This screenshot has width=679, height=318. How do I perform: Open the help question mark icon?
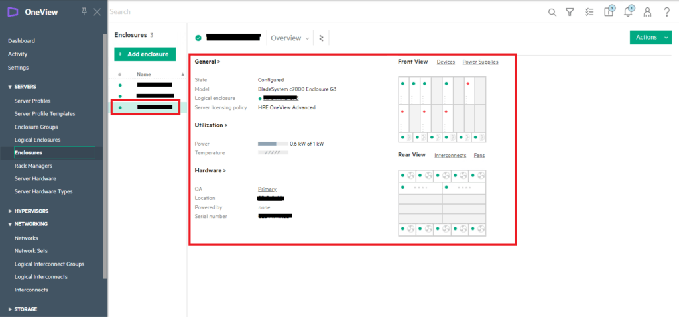(667, 12)
